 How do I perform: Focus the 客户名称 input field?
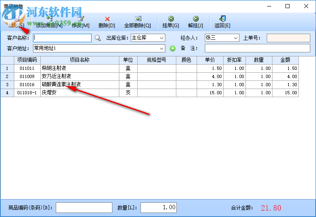coord(62,38)
